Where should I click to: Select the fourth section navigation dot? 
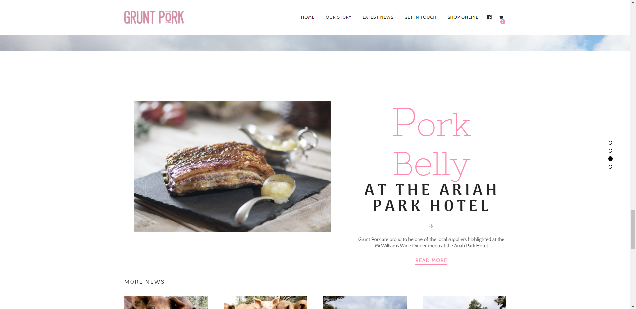point(610,167)
